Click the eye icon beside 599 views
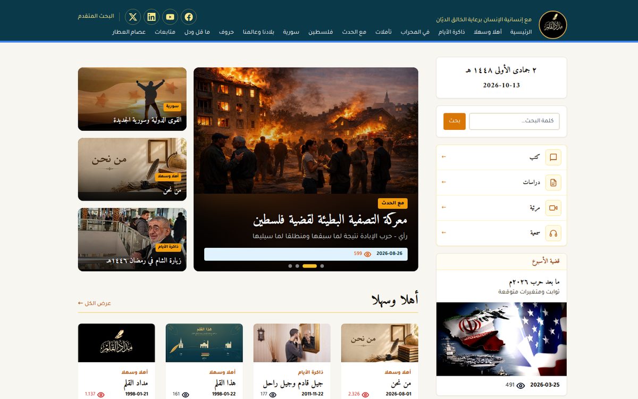This screenshot has height=399, width=638. (x=367, y=254)
